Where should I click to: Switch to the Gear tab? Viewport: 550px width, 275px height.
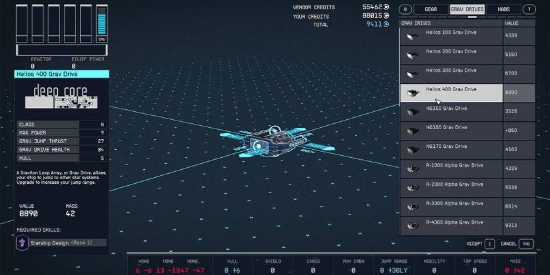point(431,9)
